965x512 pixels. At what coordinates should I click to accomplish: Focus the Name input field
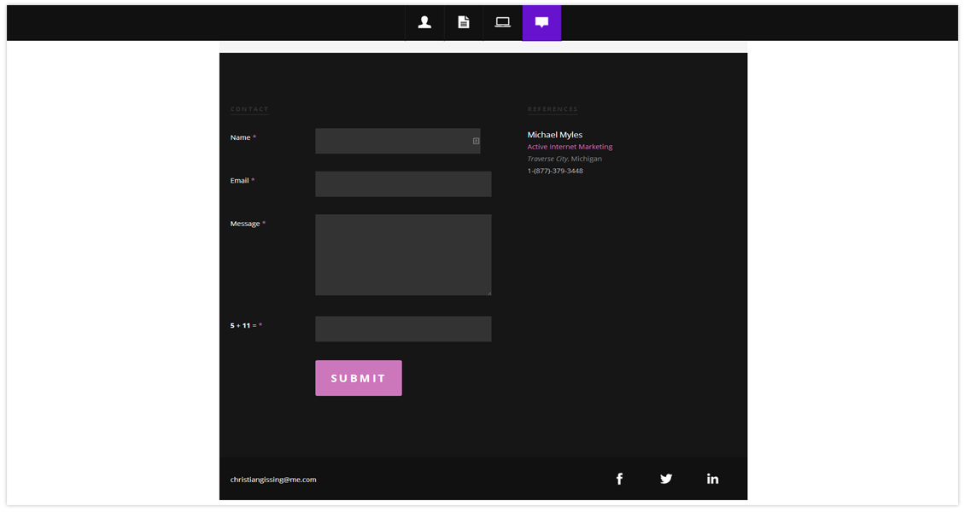(x=393, y=141)
